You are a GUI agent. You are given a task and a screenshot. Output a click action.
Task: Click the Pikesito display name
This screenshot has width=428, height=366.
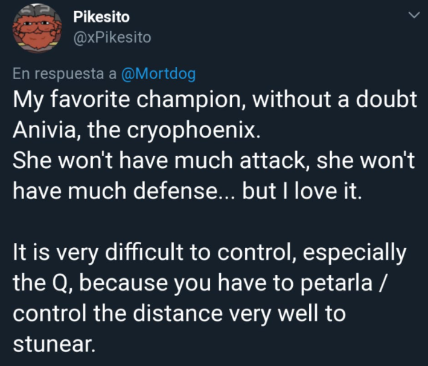pos(101,17)
